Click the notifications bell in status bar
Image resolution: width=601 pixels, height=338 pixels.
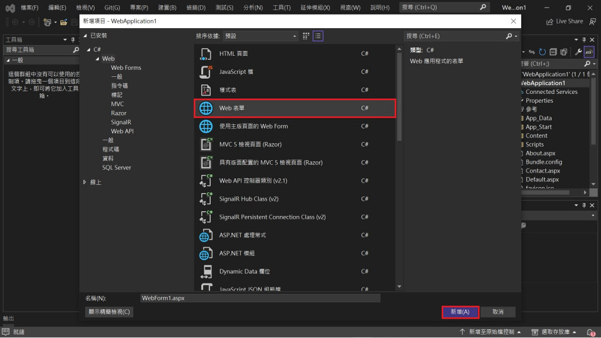click(x=591, y=332)
